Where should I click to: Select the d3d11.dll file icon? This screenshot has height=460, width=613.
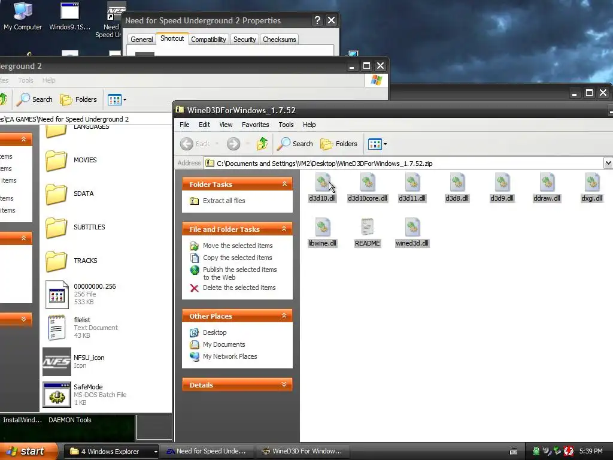(412, 182)
